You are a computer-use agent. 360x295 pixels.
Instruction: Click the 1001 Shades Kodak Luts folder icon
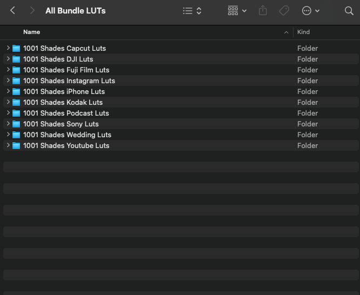point(16,102)
